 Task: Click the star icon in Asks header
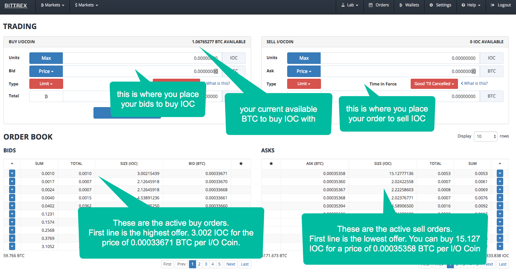pos(271,164)
